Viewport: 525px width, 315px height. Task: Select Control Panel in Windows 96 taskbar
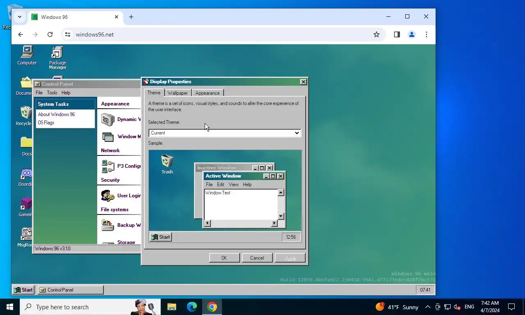(x=70, y=290)
